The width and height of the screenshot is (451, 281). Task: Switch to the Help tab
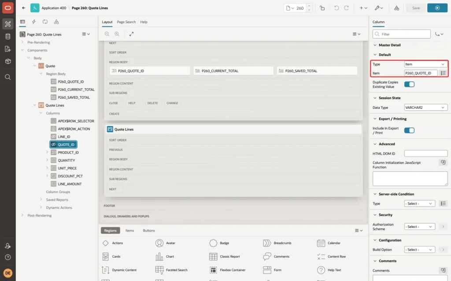(144, 22)
